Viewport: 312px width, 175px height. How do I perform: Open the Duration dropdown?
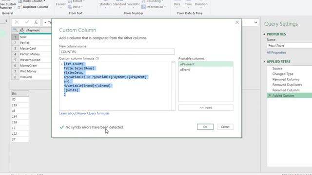tap(201, 5)
